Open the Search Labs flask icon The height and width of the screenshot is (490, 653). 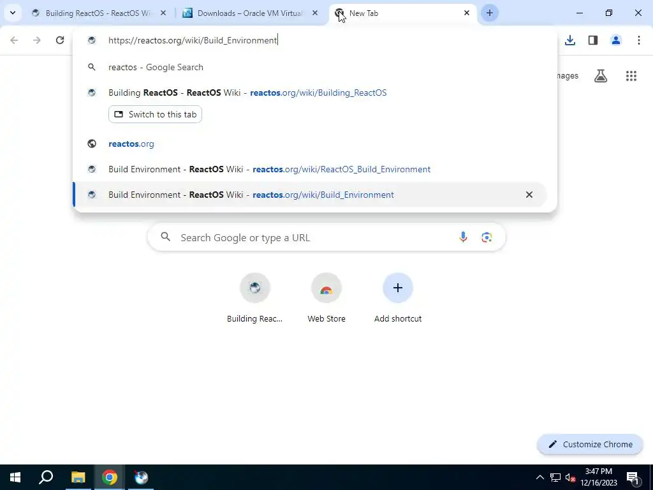click(601, 76)
